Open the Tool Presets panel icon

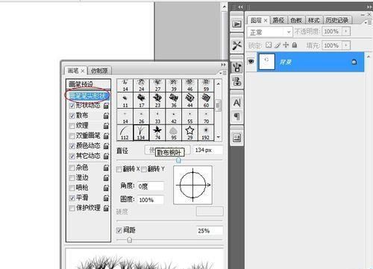236,45
